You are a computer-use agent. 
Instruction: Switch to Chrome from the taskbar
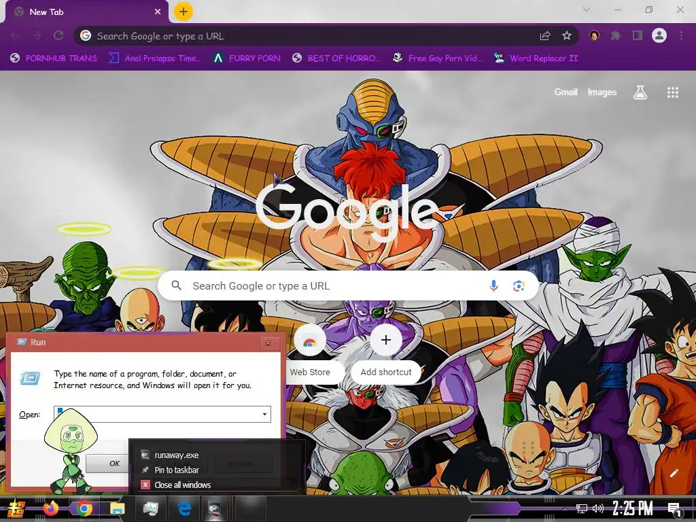coord(84,508)
